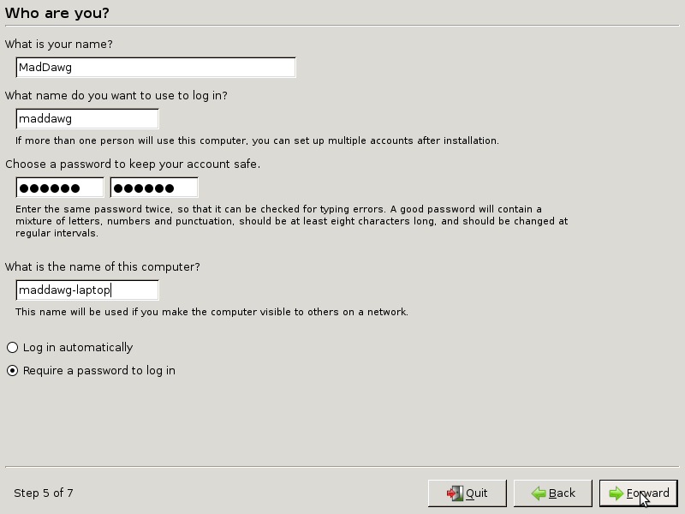
Task: Proceed with the Forward button
Action: coord(638,493)
